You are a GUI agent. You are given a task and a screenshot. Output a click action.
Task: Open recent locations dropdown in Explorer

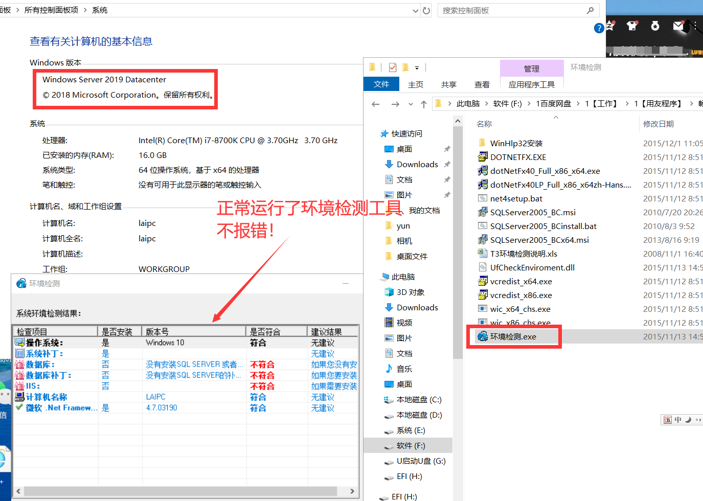(411, 104)
